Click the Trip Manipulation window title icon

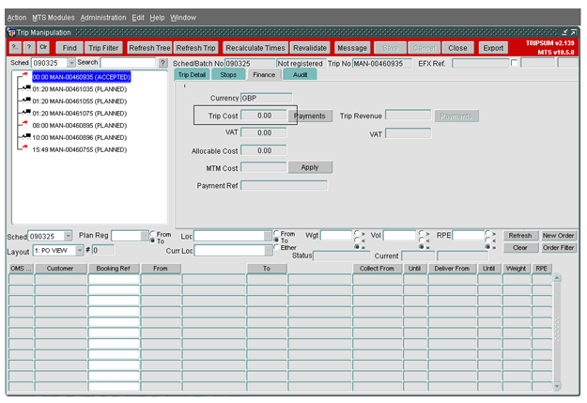[11, 32]
